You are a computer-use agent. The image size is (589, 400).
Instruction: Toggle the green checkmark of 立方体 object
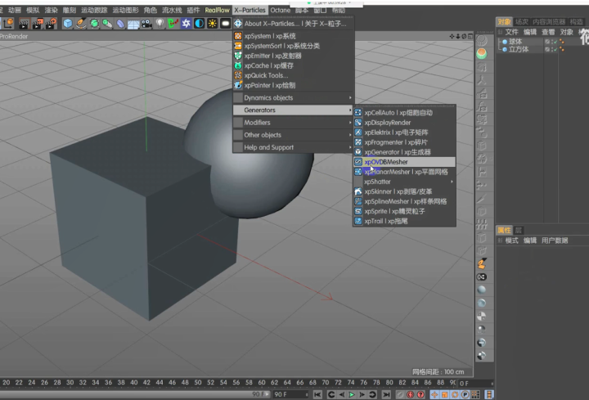click(x=555, y=49)
